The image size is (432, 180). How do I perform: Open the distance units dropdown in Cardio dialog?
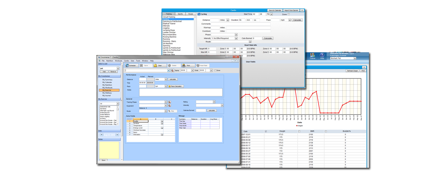pos(228,20)
